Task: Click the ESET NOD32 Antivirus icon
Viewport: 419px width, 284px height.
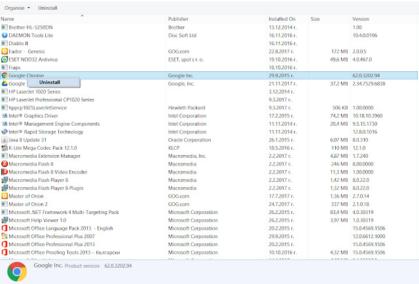Action: pos(5,60)
